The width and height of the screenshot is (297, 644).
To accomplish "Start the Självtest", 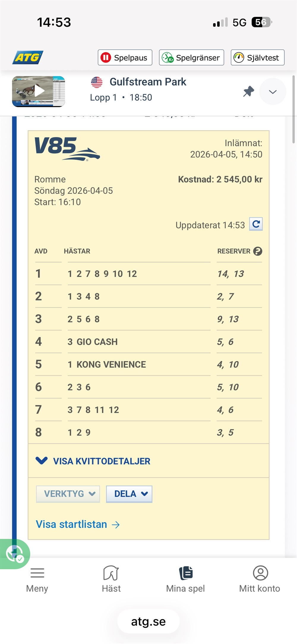I will [257, 57].
